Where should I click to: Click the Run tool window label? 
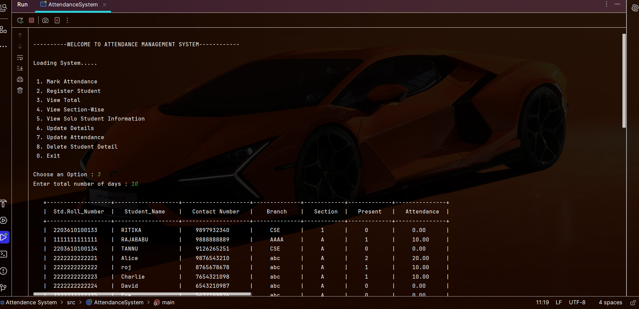click(22, 4)
